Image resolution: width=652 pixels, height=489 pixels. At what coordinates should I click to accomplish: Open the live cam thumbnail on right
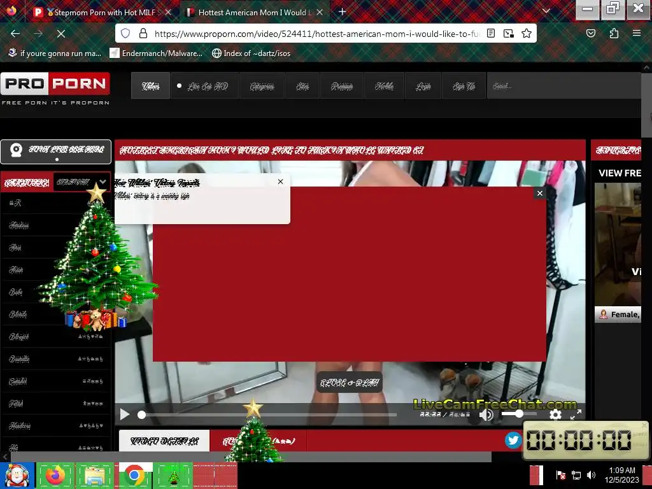(x=618, y=244)
